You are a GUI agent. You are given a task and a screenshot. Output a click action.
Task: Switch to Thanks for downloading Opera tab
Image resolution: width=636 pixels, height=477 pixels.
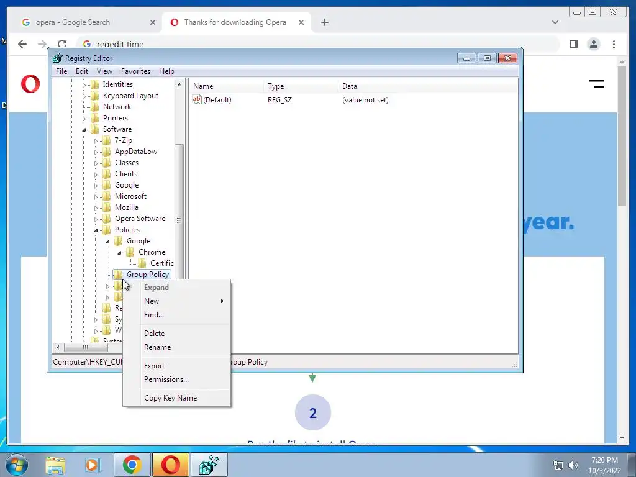pos(235,22)
